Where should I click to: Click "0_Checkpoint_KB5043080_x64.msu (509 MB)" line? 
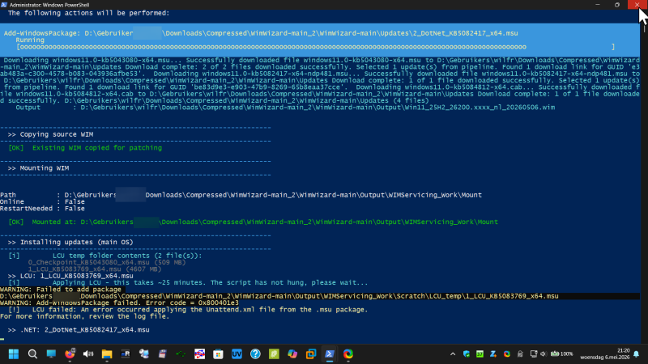click(107, 262)
